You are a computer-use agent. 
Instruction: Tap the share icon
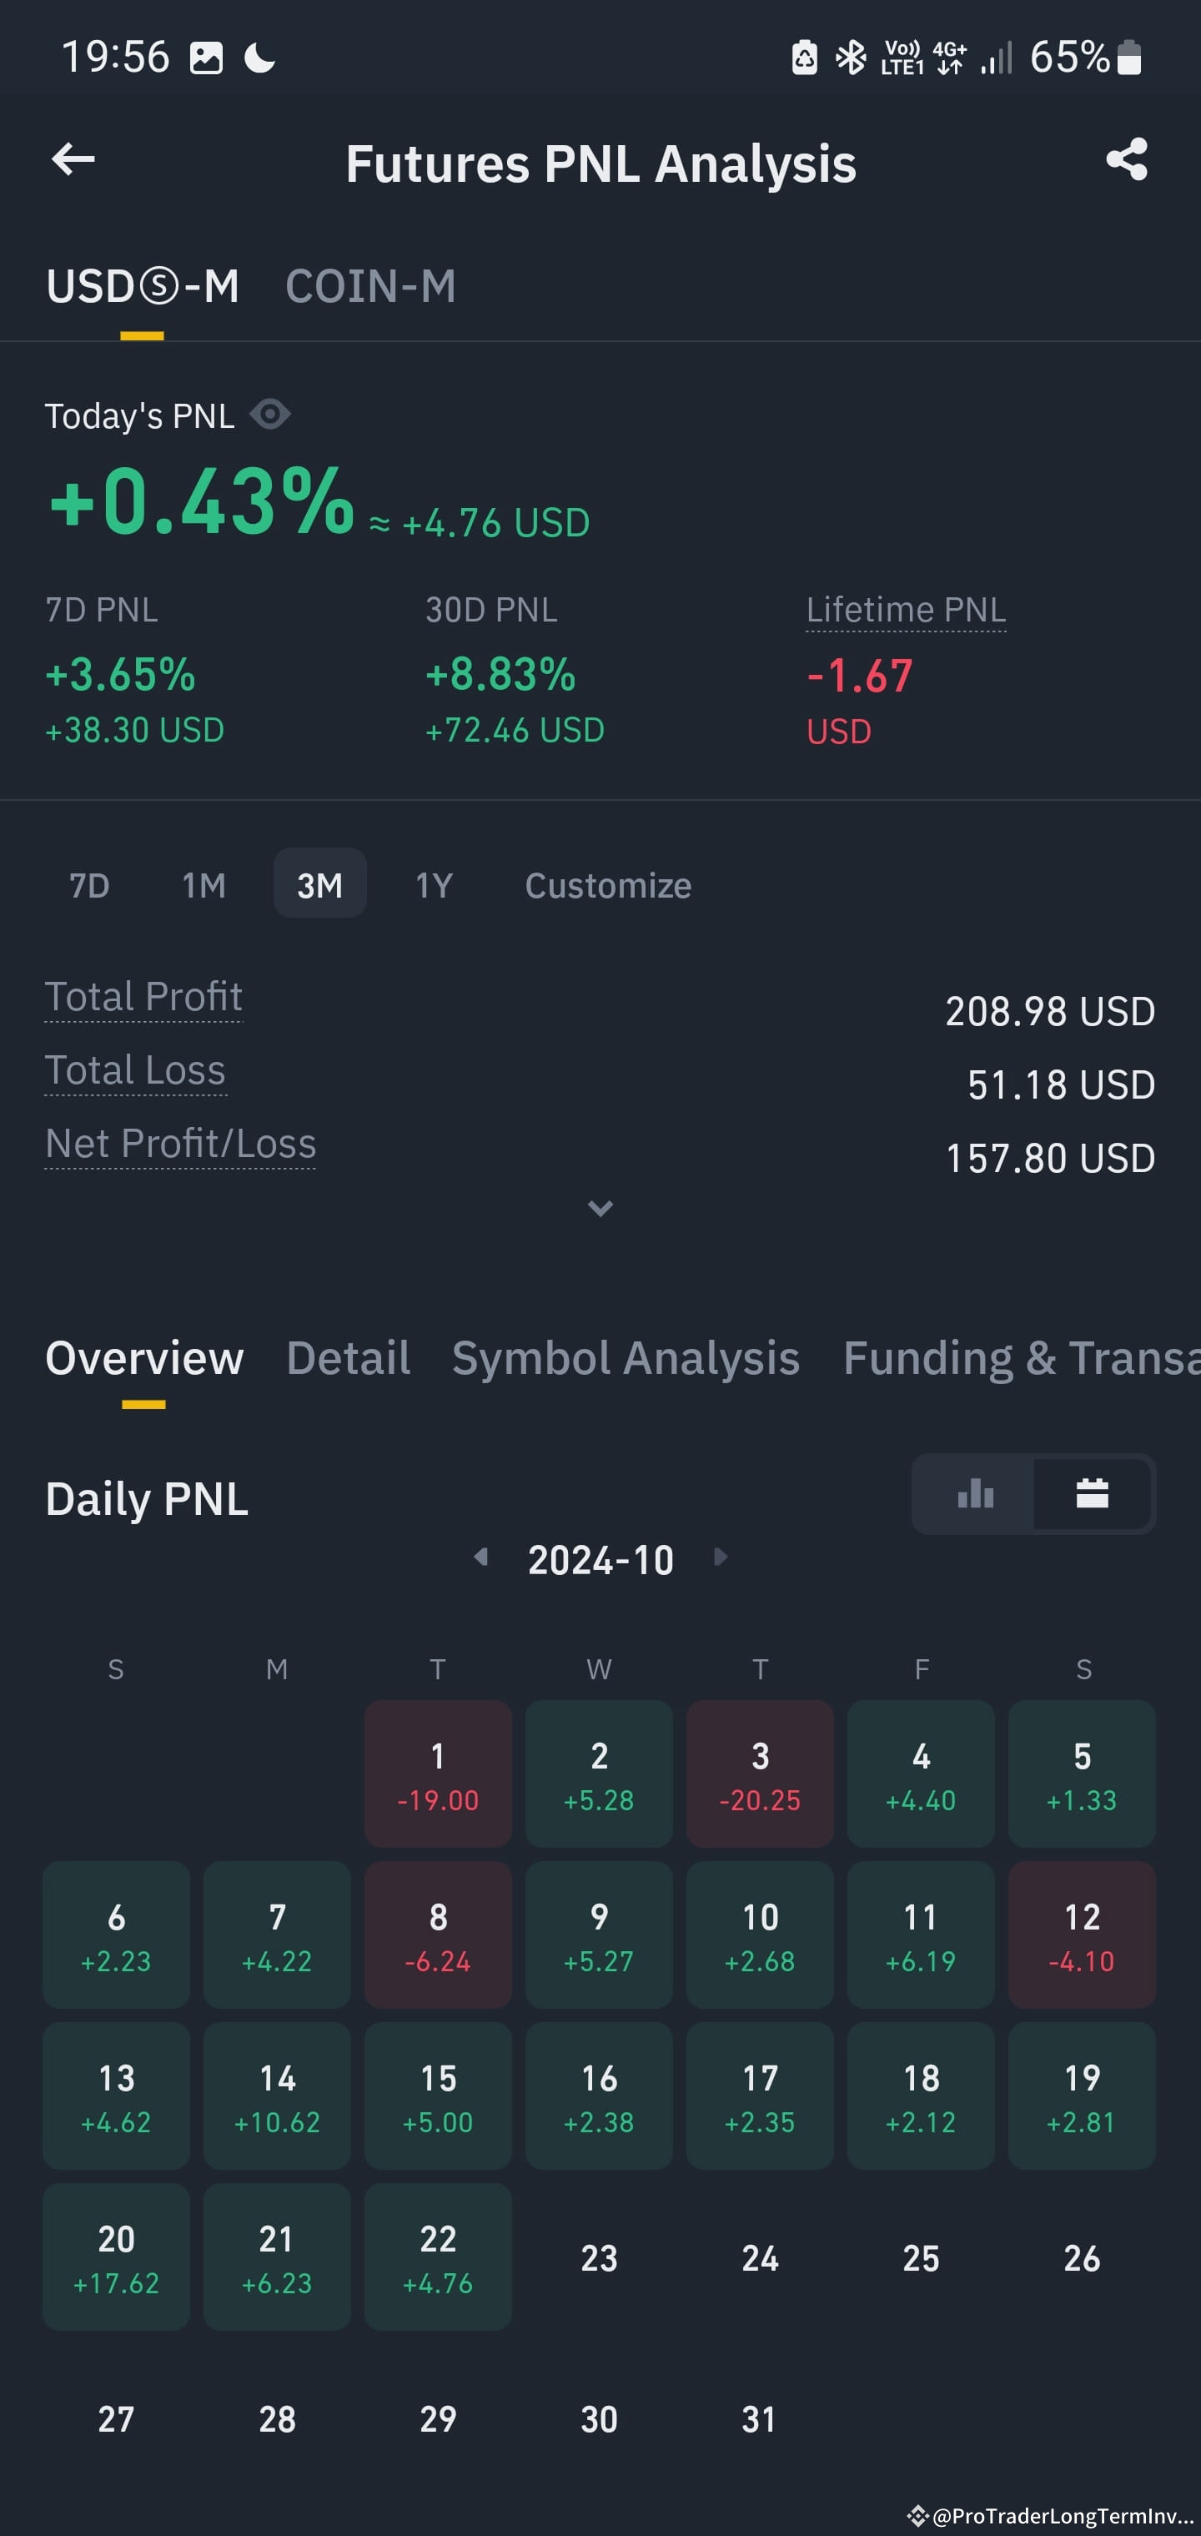[1126, 159]
